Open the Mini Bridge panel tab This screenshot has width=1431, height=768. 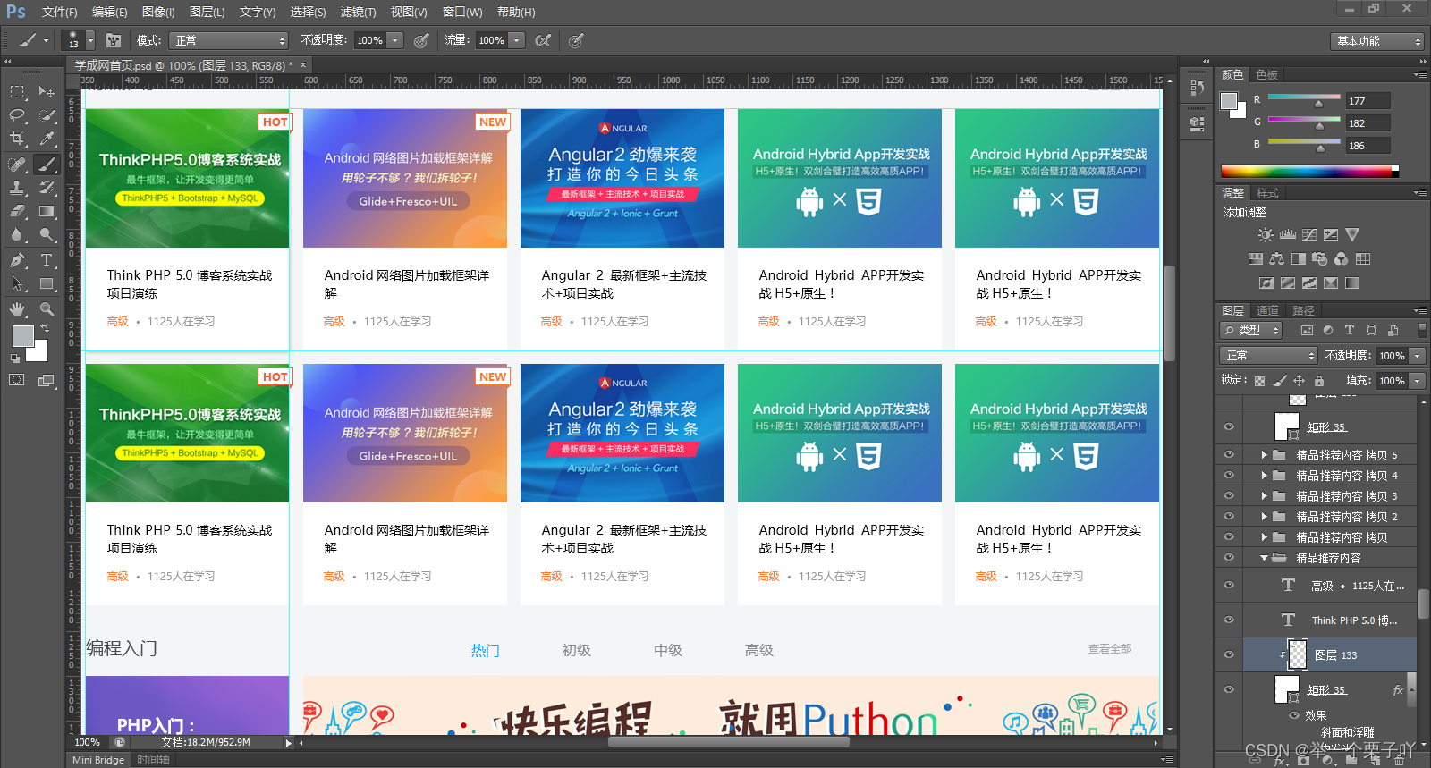[98, 760]
